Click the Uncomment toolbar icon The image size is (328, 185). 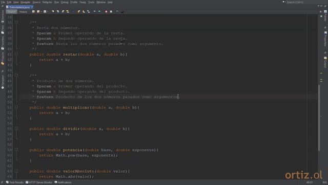point(122,11)
